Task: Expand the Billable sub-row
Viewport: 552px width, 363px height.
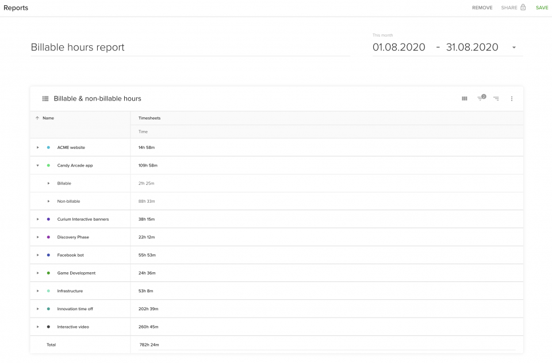Action: (x=48, y=183)
